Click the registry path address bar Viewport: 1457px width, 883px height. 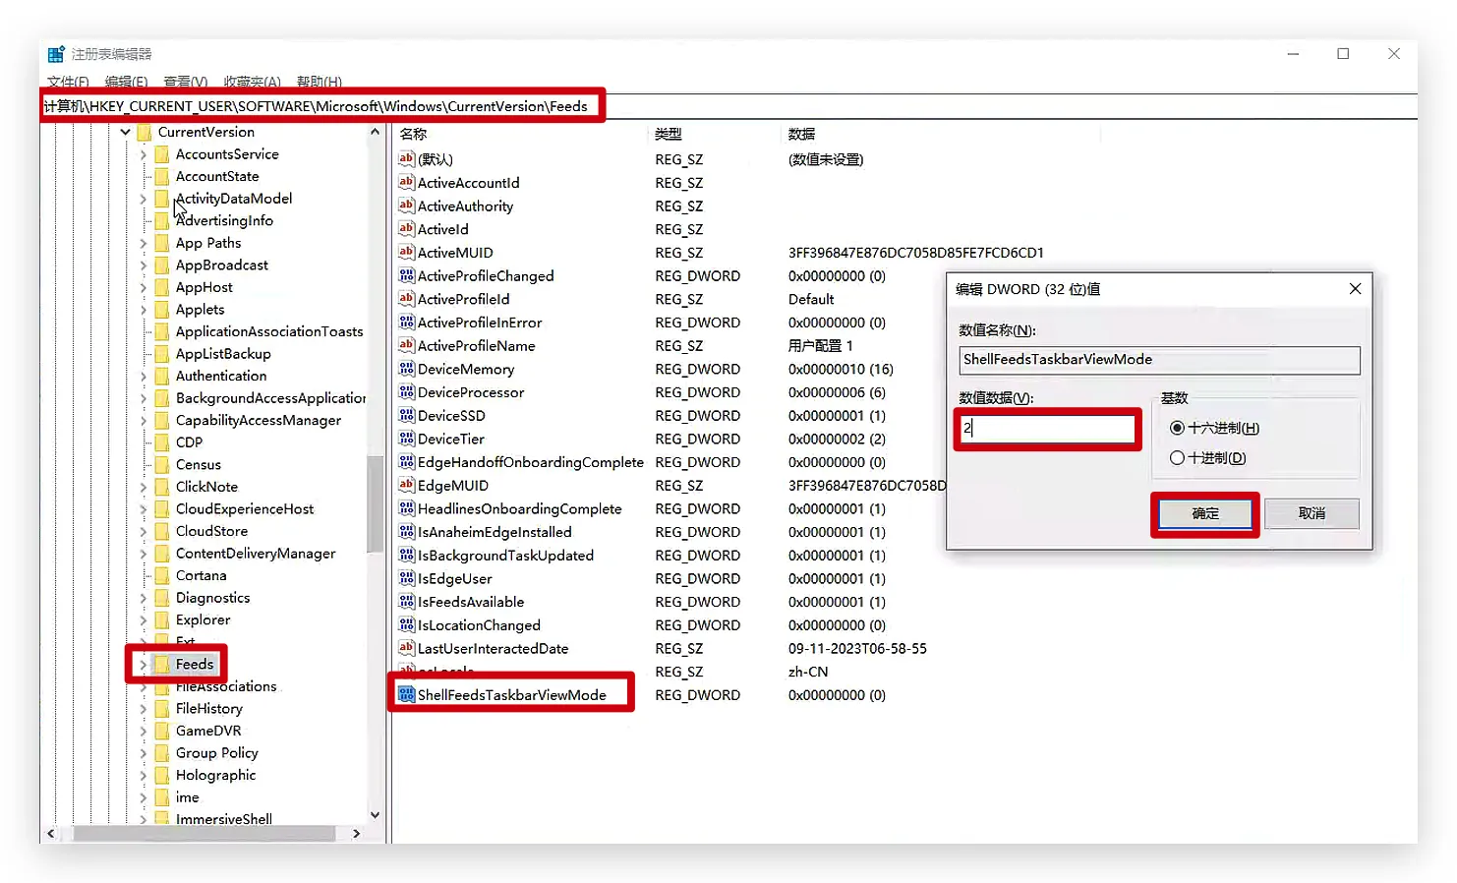pos(728,106)
